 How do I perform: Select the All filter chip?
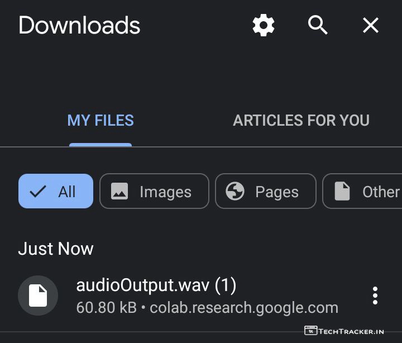pyautogui.click(x=56, y=191)
